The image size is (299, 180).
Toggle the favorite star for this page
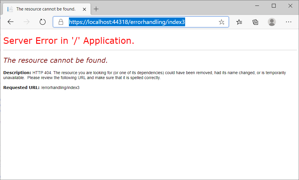pyautogui.click(x=222, y=22)
